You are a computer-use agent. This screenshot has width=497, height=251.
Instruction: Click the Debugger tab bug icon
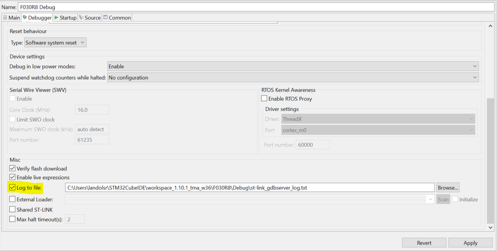point(24,17)
